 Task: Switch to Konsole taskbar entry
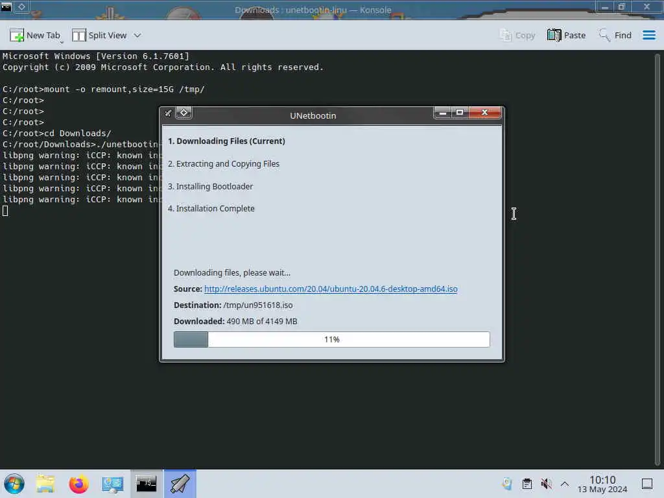pyautogui.click(x=146, y=484)
